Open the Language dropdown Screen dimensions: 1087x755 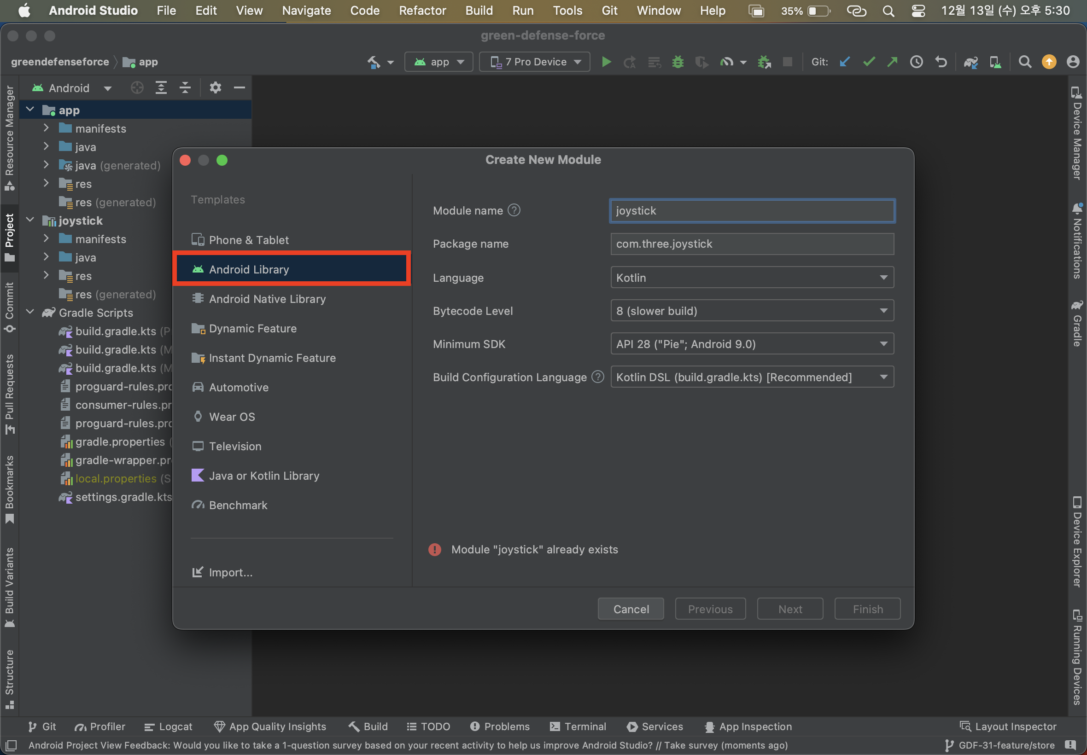(752, 278)
